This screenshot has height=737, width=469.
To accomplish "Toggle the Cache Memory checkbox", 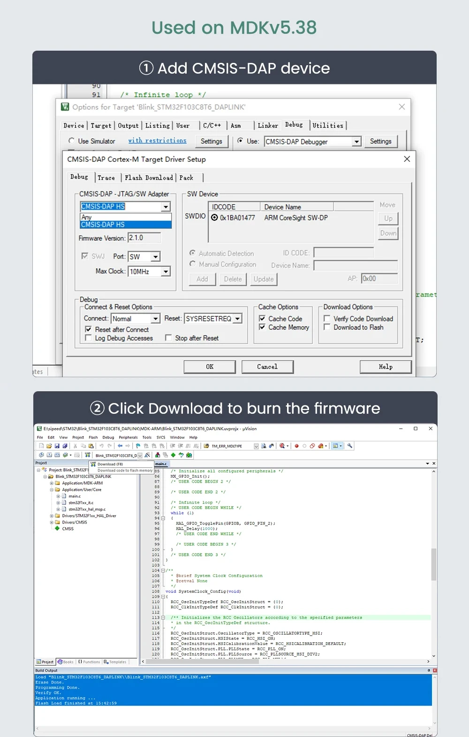I will coord(262,327).
